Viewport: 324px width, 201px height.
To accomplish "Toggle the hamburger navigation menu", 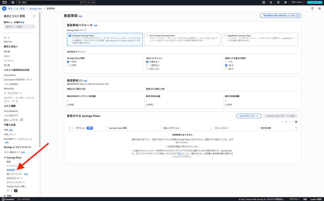I will (x=4, y=8).
